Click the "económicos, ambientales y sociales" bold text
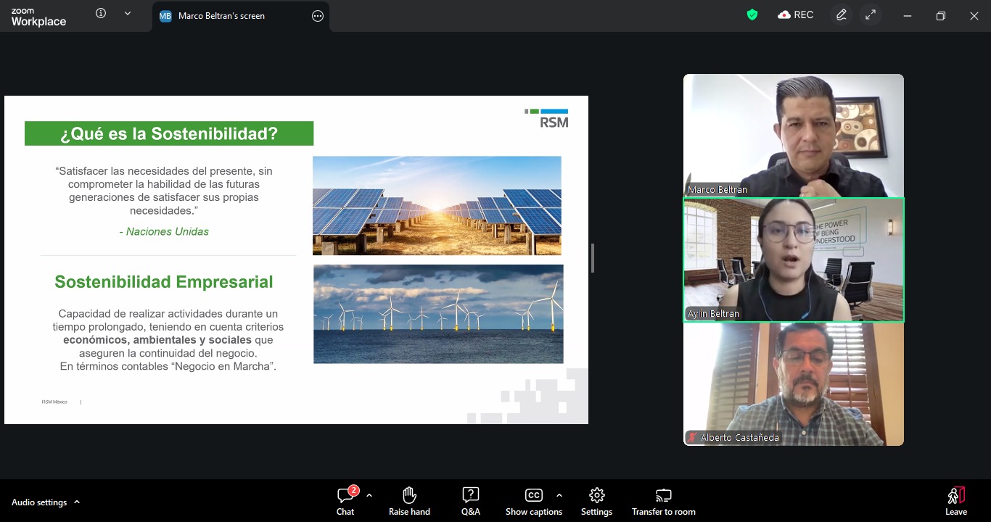This screenshot has height=522, width=991. (157, 340)
